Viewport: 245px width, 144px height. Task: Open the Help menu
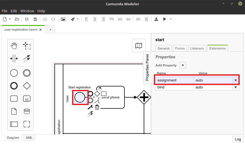(41, 11)
